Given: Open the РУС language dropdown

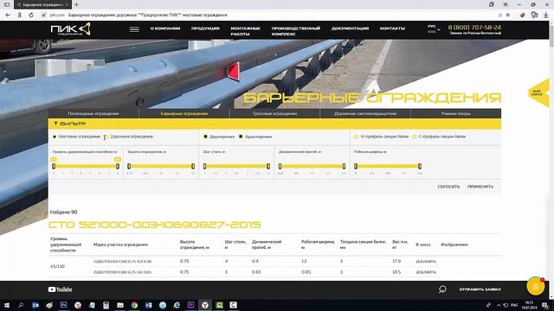Looking at the screenshot, I should coord(434,29).
